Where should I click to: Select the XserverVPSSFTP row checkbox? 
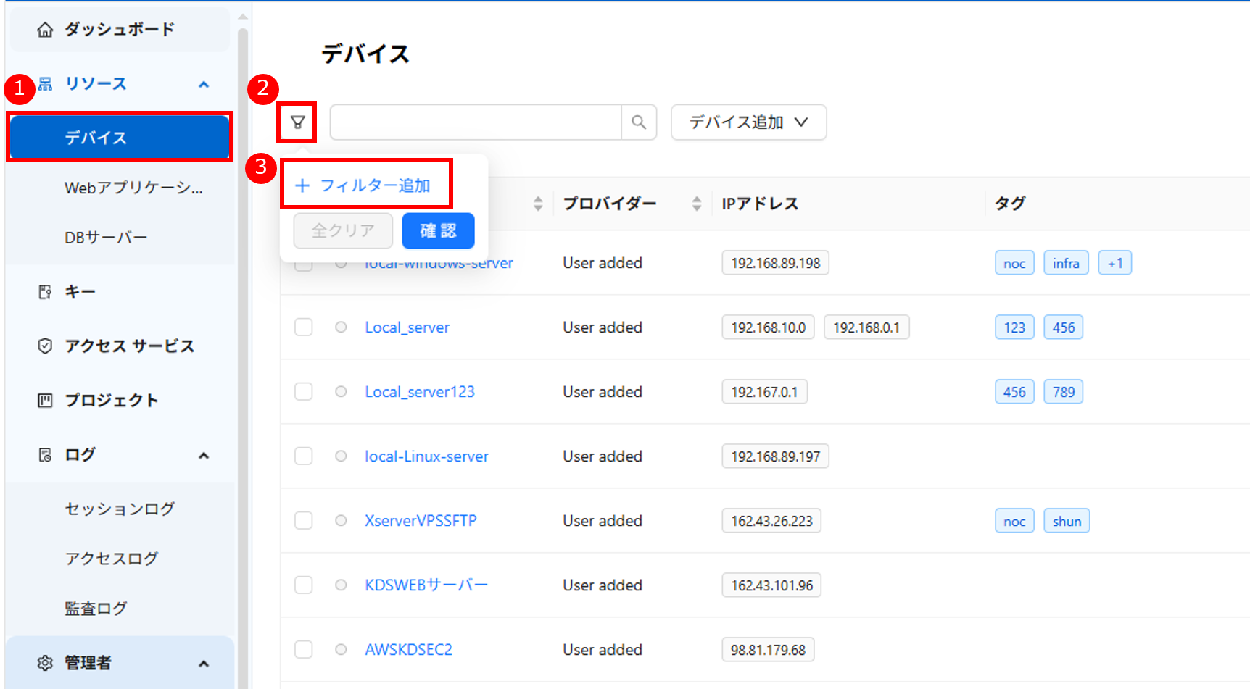[x=304, y=521]
